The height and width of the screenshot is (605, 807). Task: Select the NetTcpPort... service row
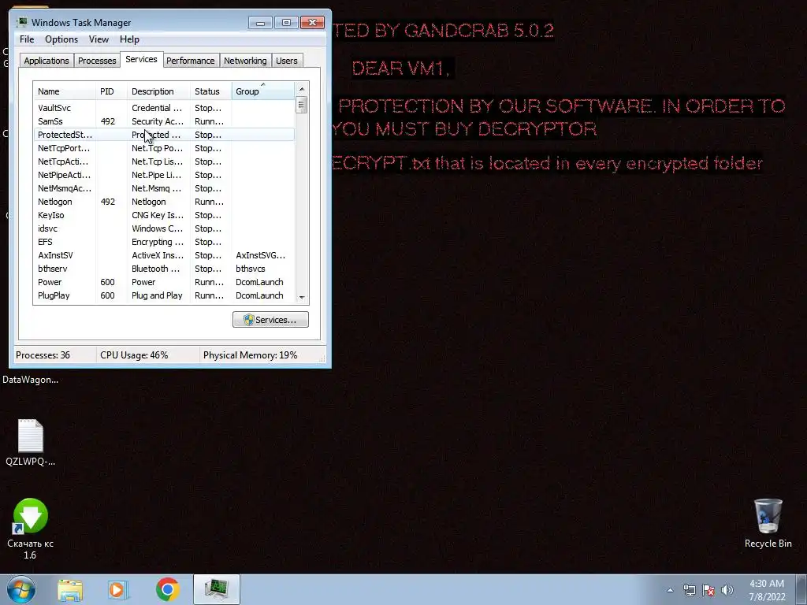[164, 148]
